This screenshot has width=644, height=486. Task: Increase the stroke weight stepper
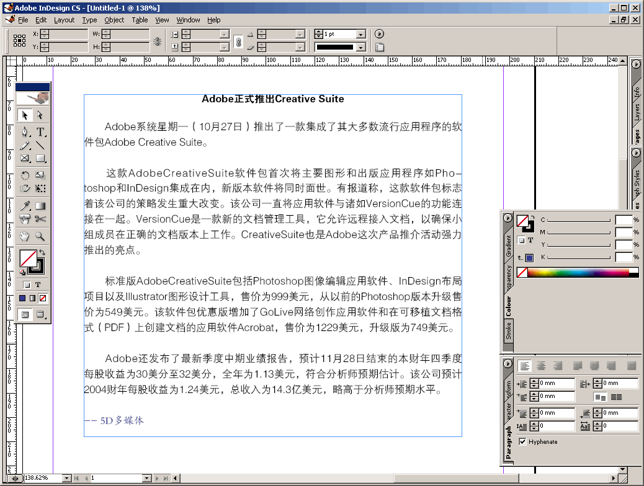click(x=319, y=32)
